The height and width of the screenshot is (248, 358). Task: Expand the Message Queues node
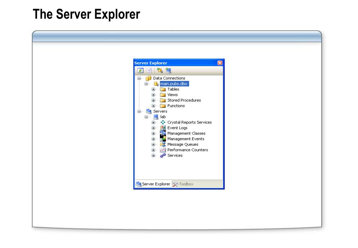pyautogui.click(x=153, y=144)
